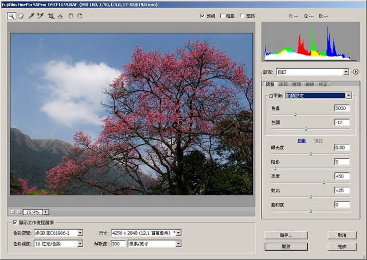Enable the 陰影 shadow clipping checkbox

click(222, 16)
